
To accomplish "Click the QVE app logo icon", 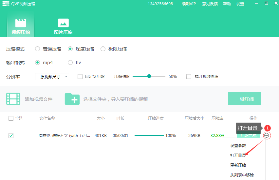I will pyautogui.click(x=6, y=4).
